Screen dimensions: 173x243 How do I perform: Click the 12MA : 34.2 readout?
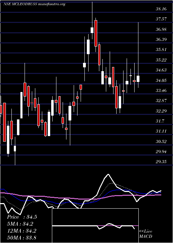tap(21, 231)
